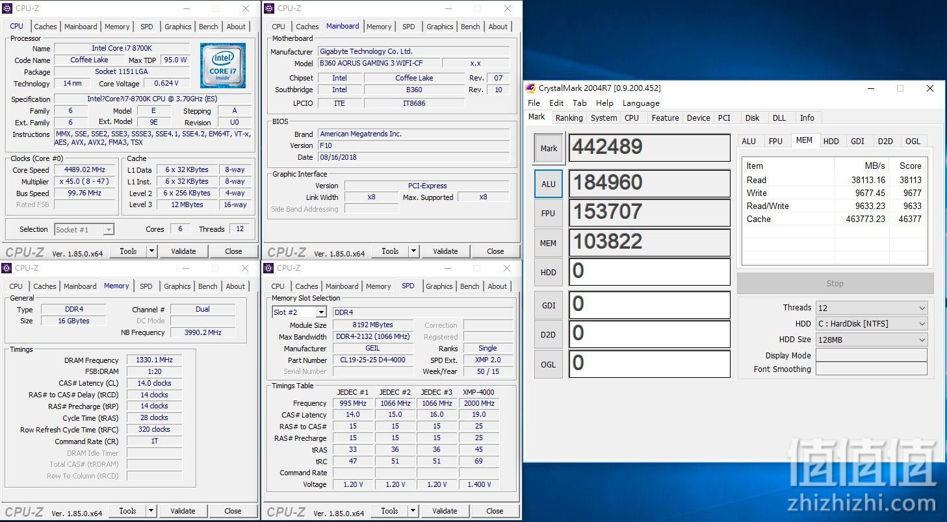Run the GDI benchmark button

pos(549,305)
